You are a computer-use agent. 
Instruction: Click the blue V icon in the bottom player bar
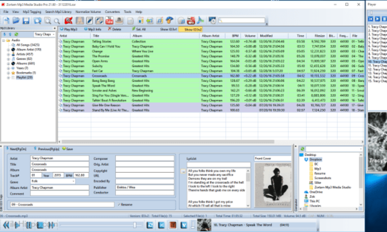point(184,225)
